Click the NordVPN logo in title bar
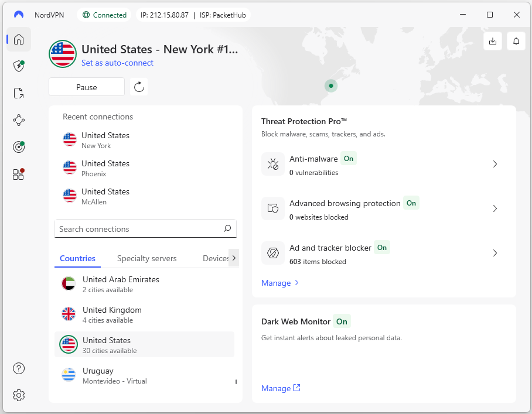This screenshot has height=414, width=532. tap(19, 15)
